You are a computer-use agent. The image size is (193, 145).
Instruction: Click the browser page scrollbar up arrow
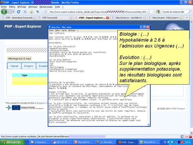pos(191,22)
